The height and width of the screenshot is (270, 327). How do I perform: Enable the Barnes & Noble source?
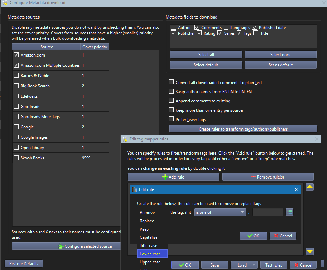pos(16,75)
